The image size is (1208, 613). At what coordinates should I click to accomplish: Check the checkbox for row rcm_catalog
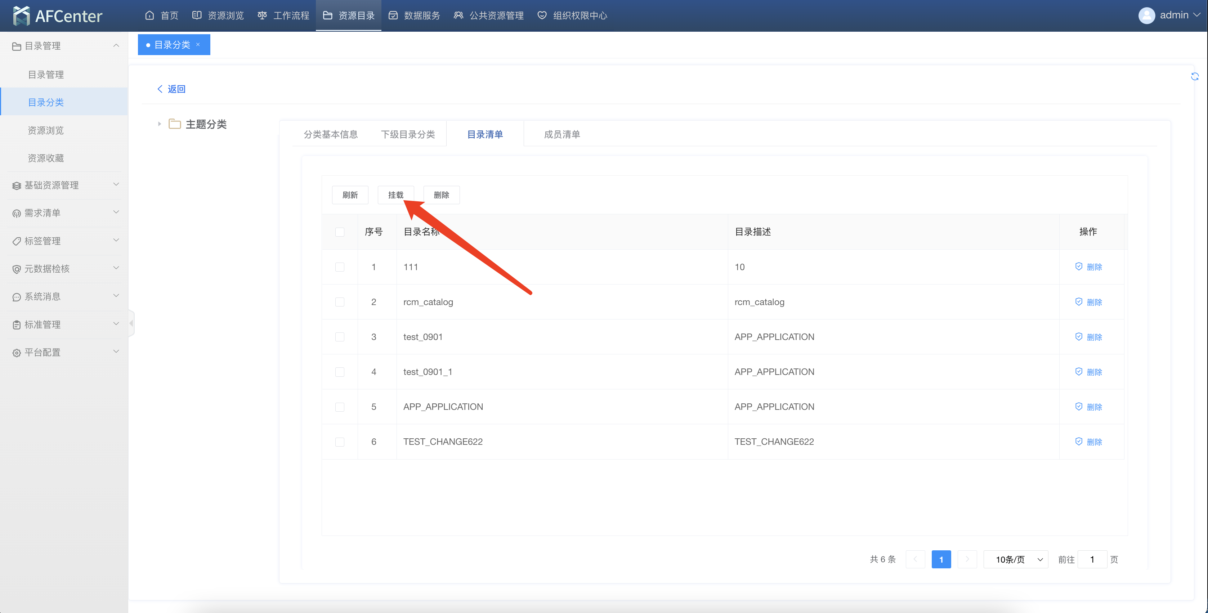coord(340,302)
